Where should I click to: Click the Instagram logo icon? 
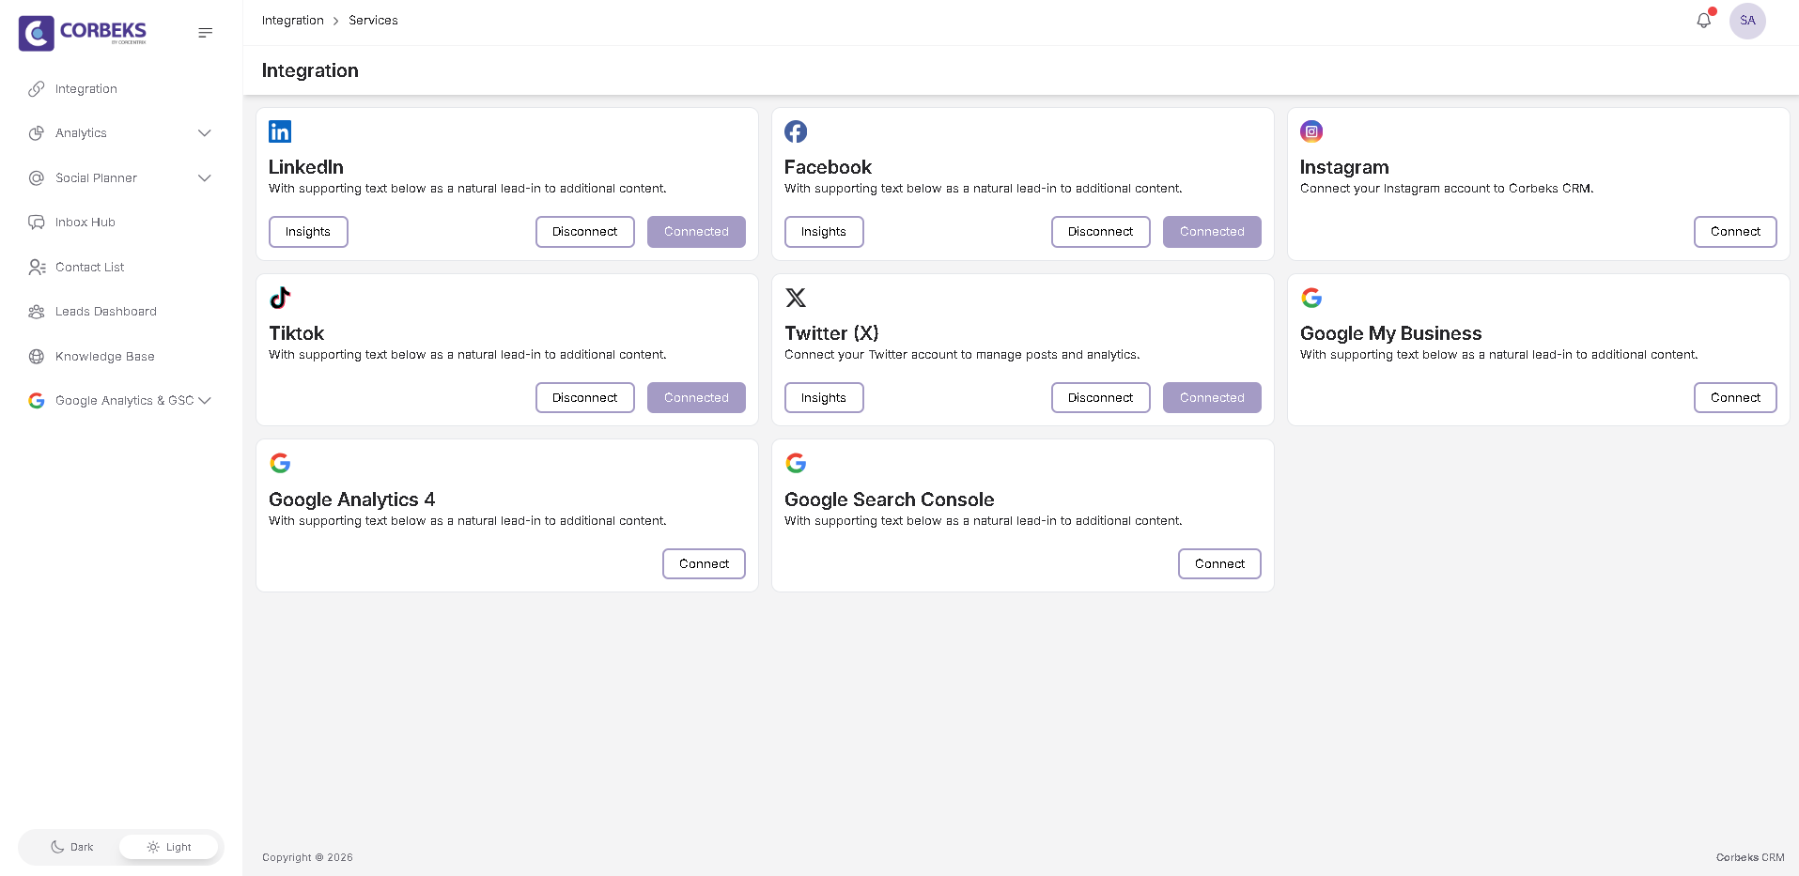(1311, 131)
